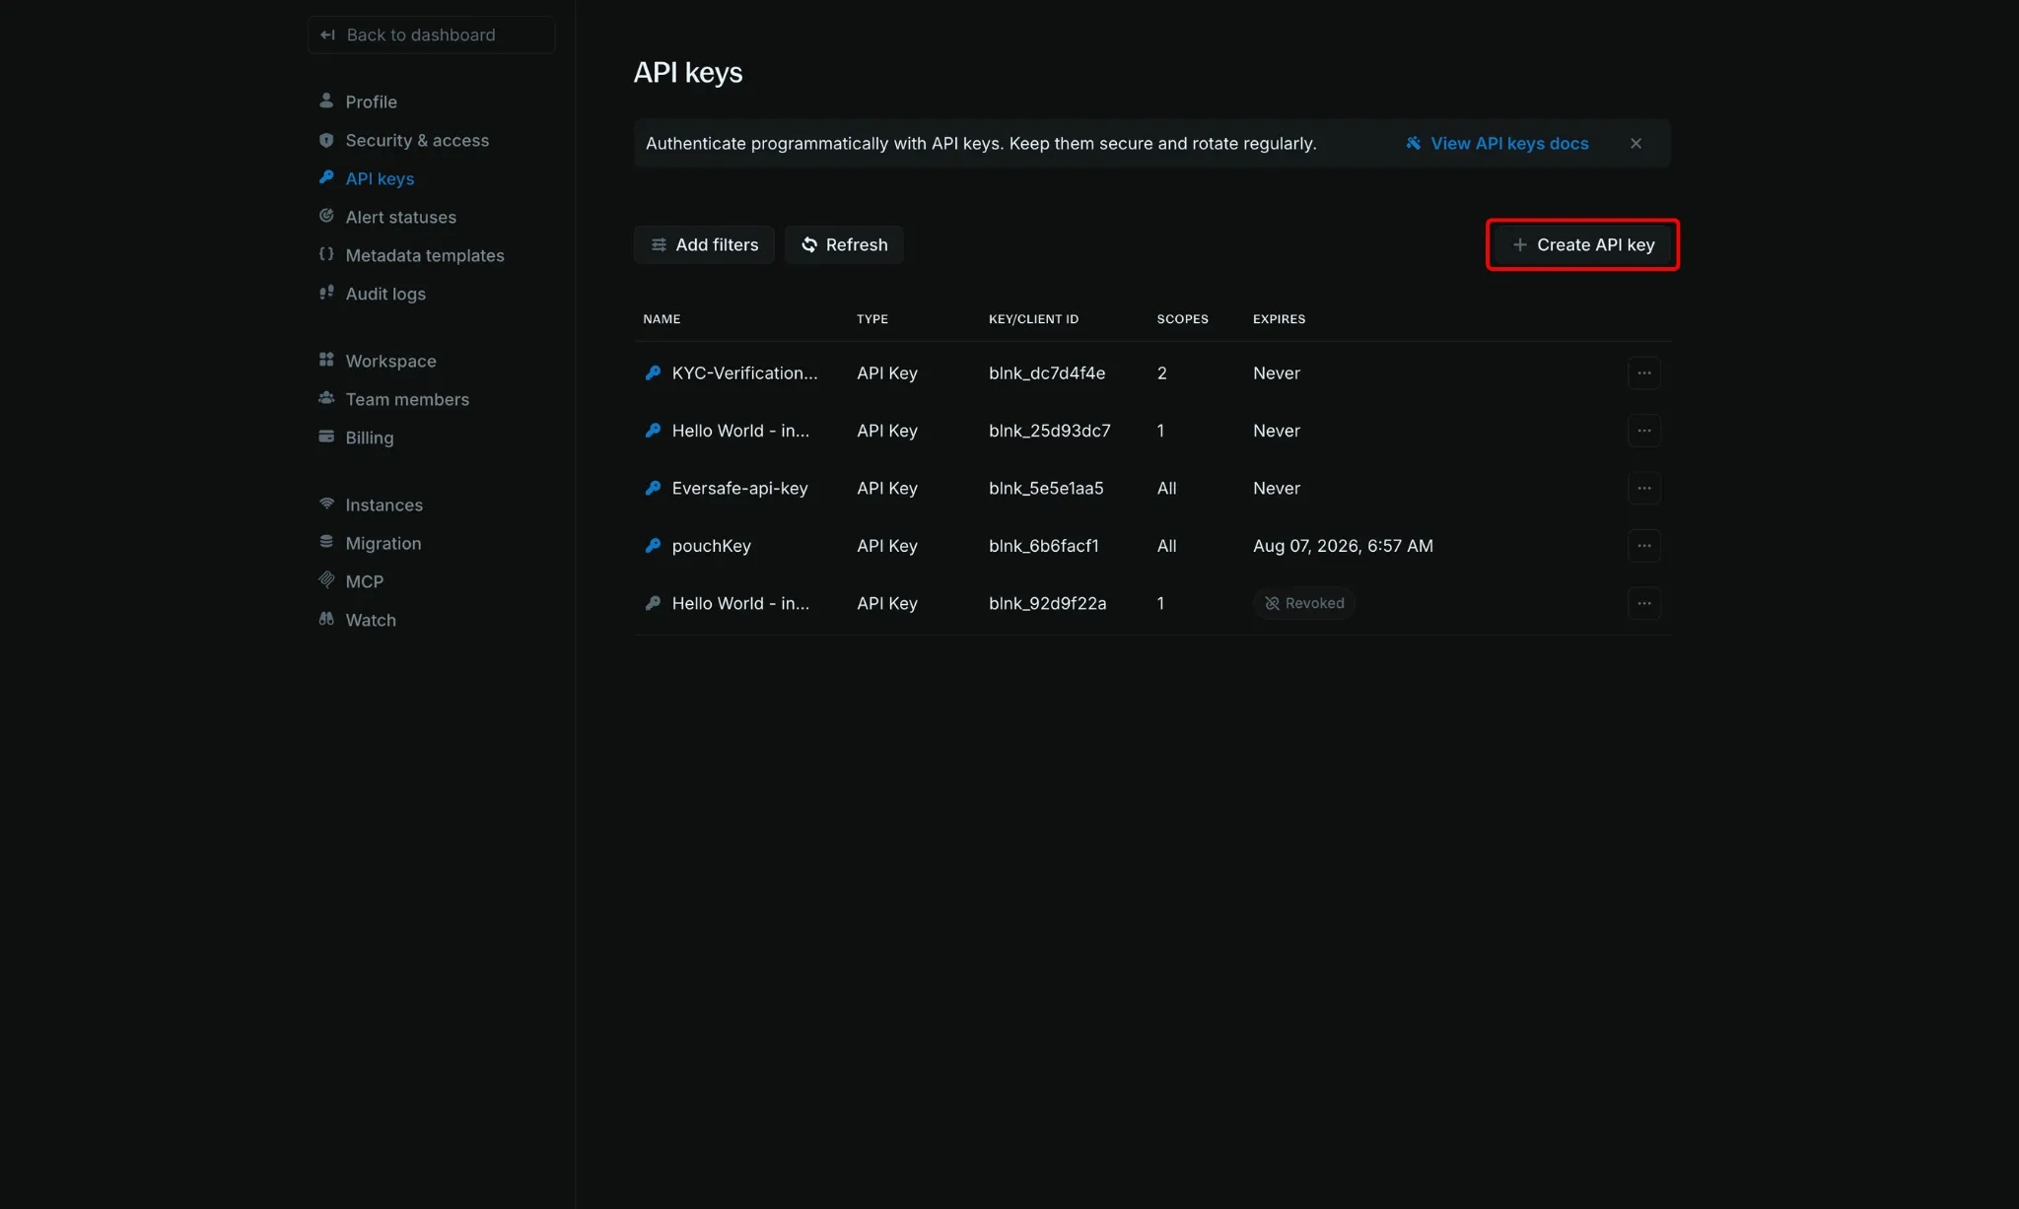Click key icon beside KYC-Verification
This screenshot has width=2019, height=1209.
coord(653,372)
